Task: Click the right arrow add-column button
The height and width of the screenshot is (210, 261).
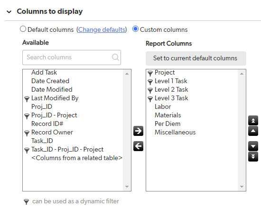Action: (138, 131)
